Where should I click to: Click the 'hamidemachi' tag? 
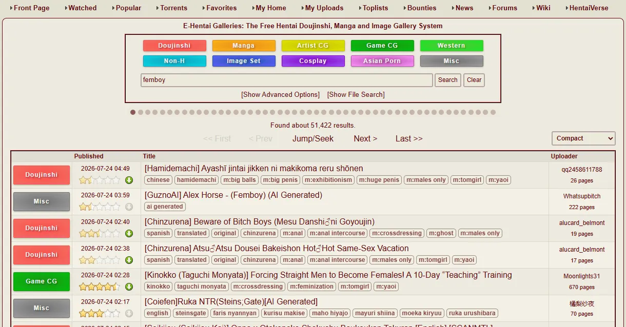point(197,180)
